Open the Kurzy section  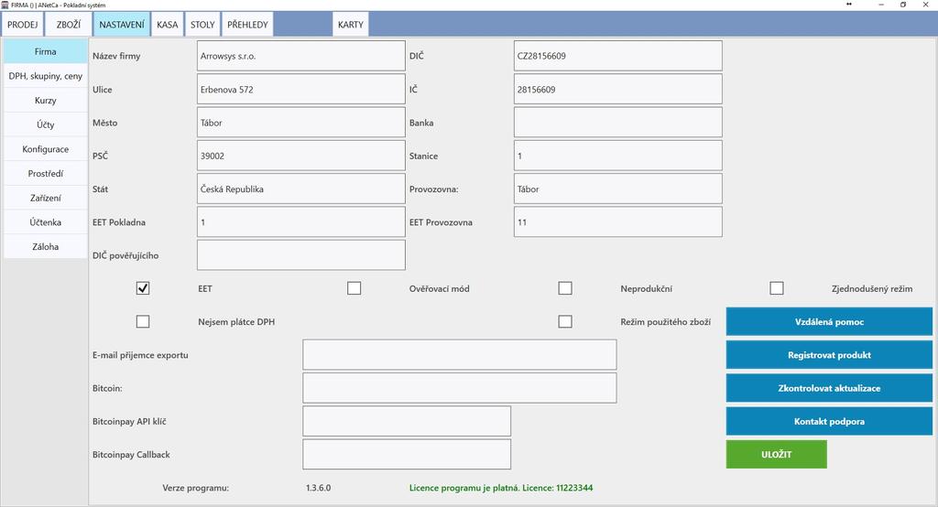pyautogui.click(x=46, y=101)
